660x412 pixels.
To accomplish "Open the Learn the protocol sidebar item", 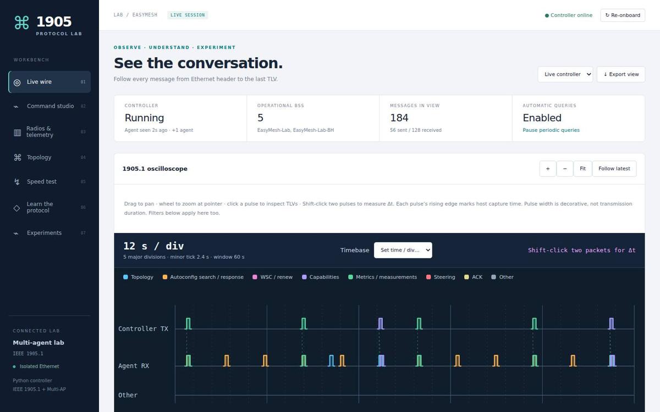I will click(50, 208).
